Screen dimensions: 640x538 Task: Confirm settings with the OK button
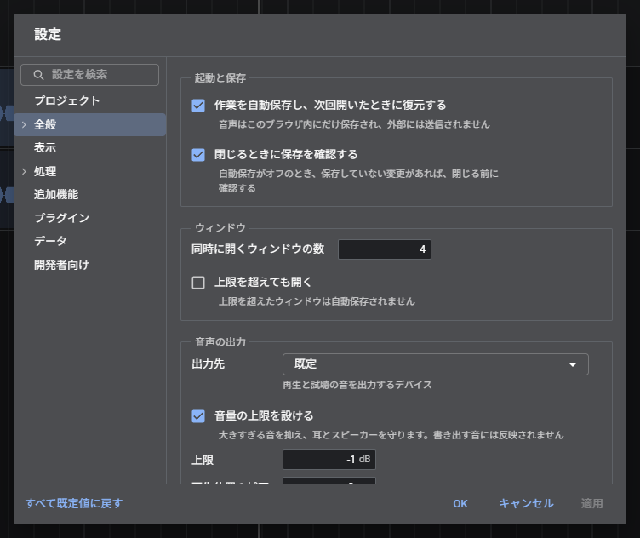click(x=460, y=503)
